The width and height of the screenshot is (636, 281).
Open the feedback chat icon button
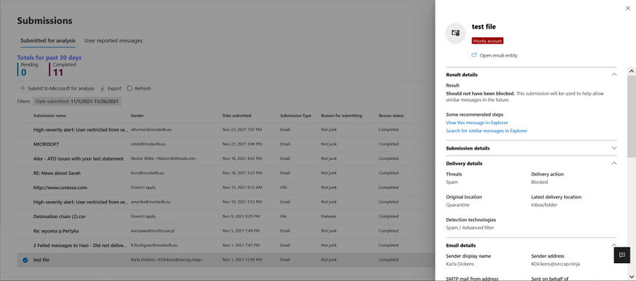tap(622, 255)
